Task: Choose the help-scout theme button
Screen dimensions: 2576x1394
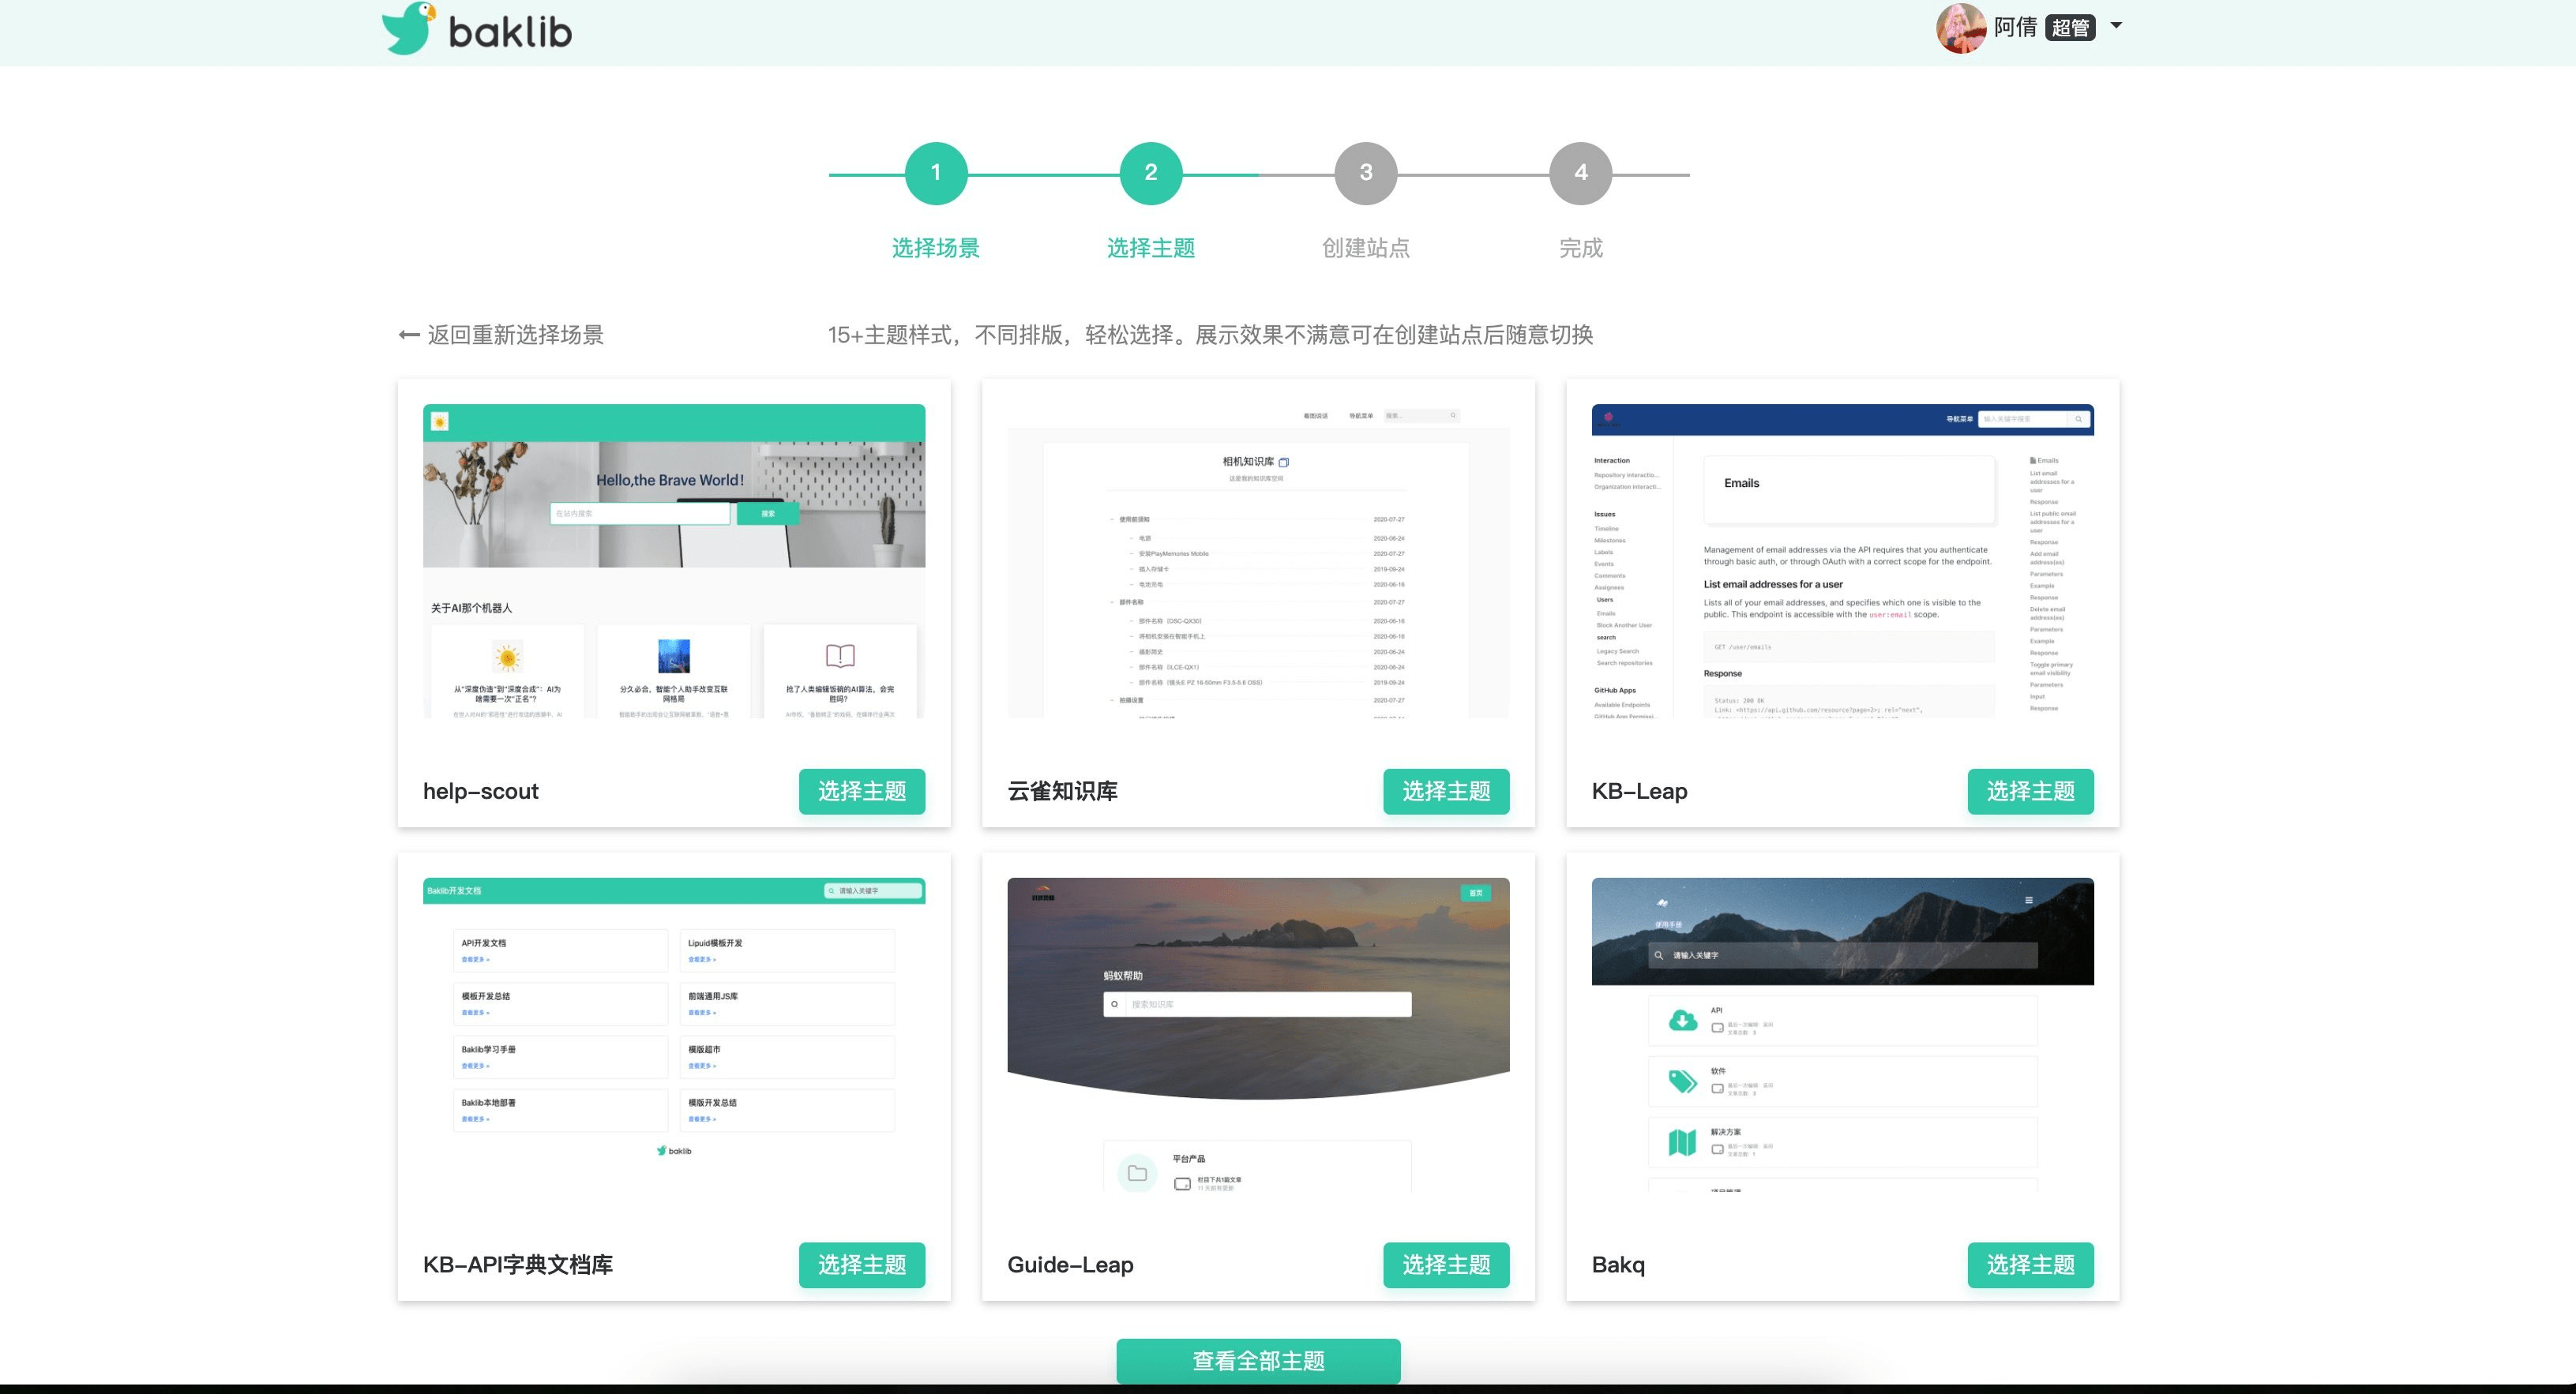Action: point(862,792)
